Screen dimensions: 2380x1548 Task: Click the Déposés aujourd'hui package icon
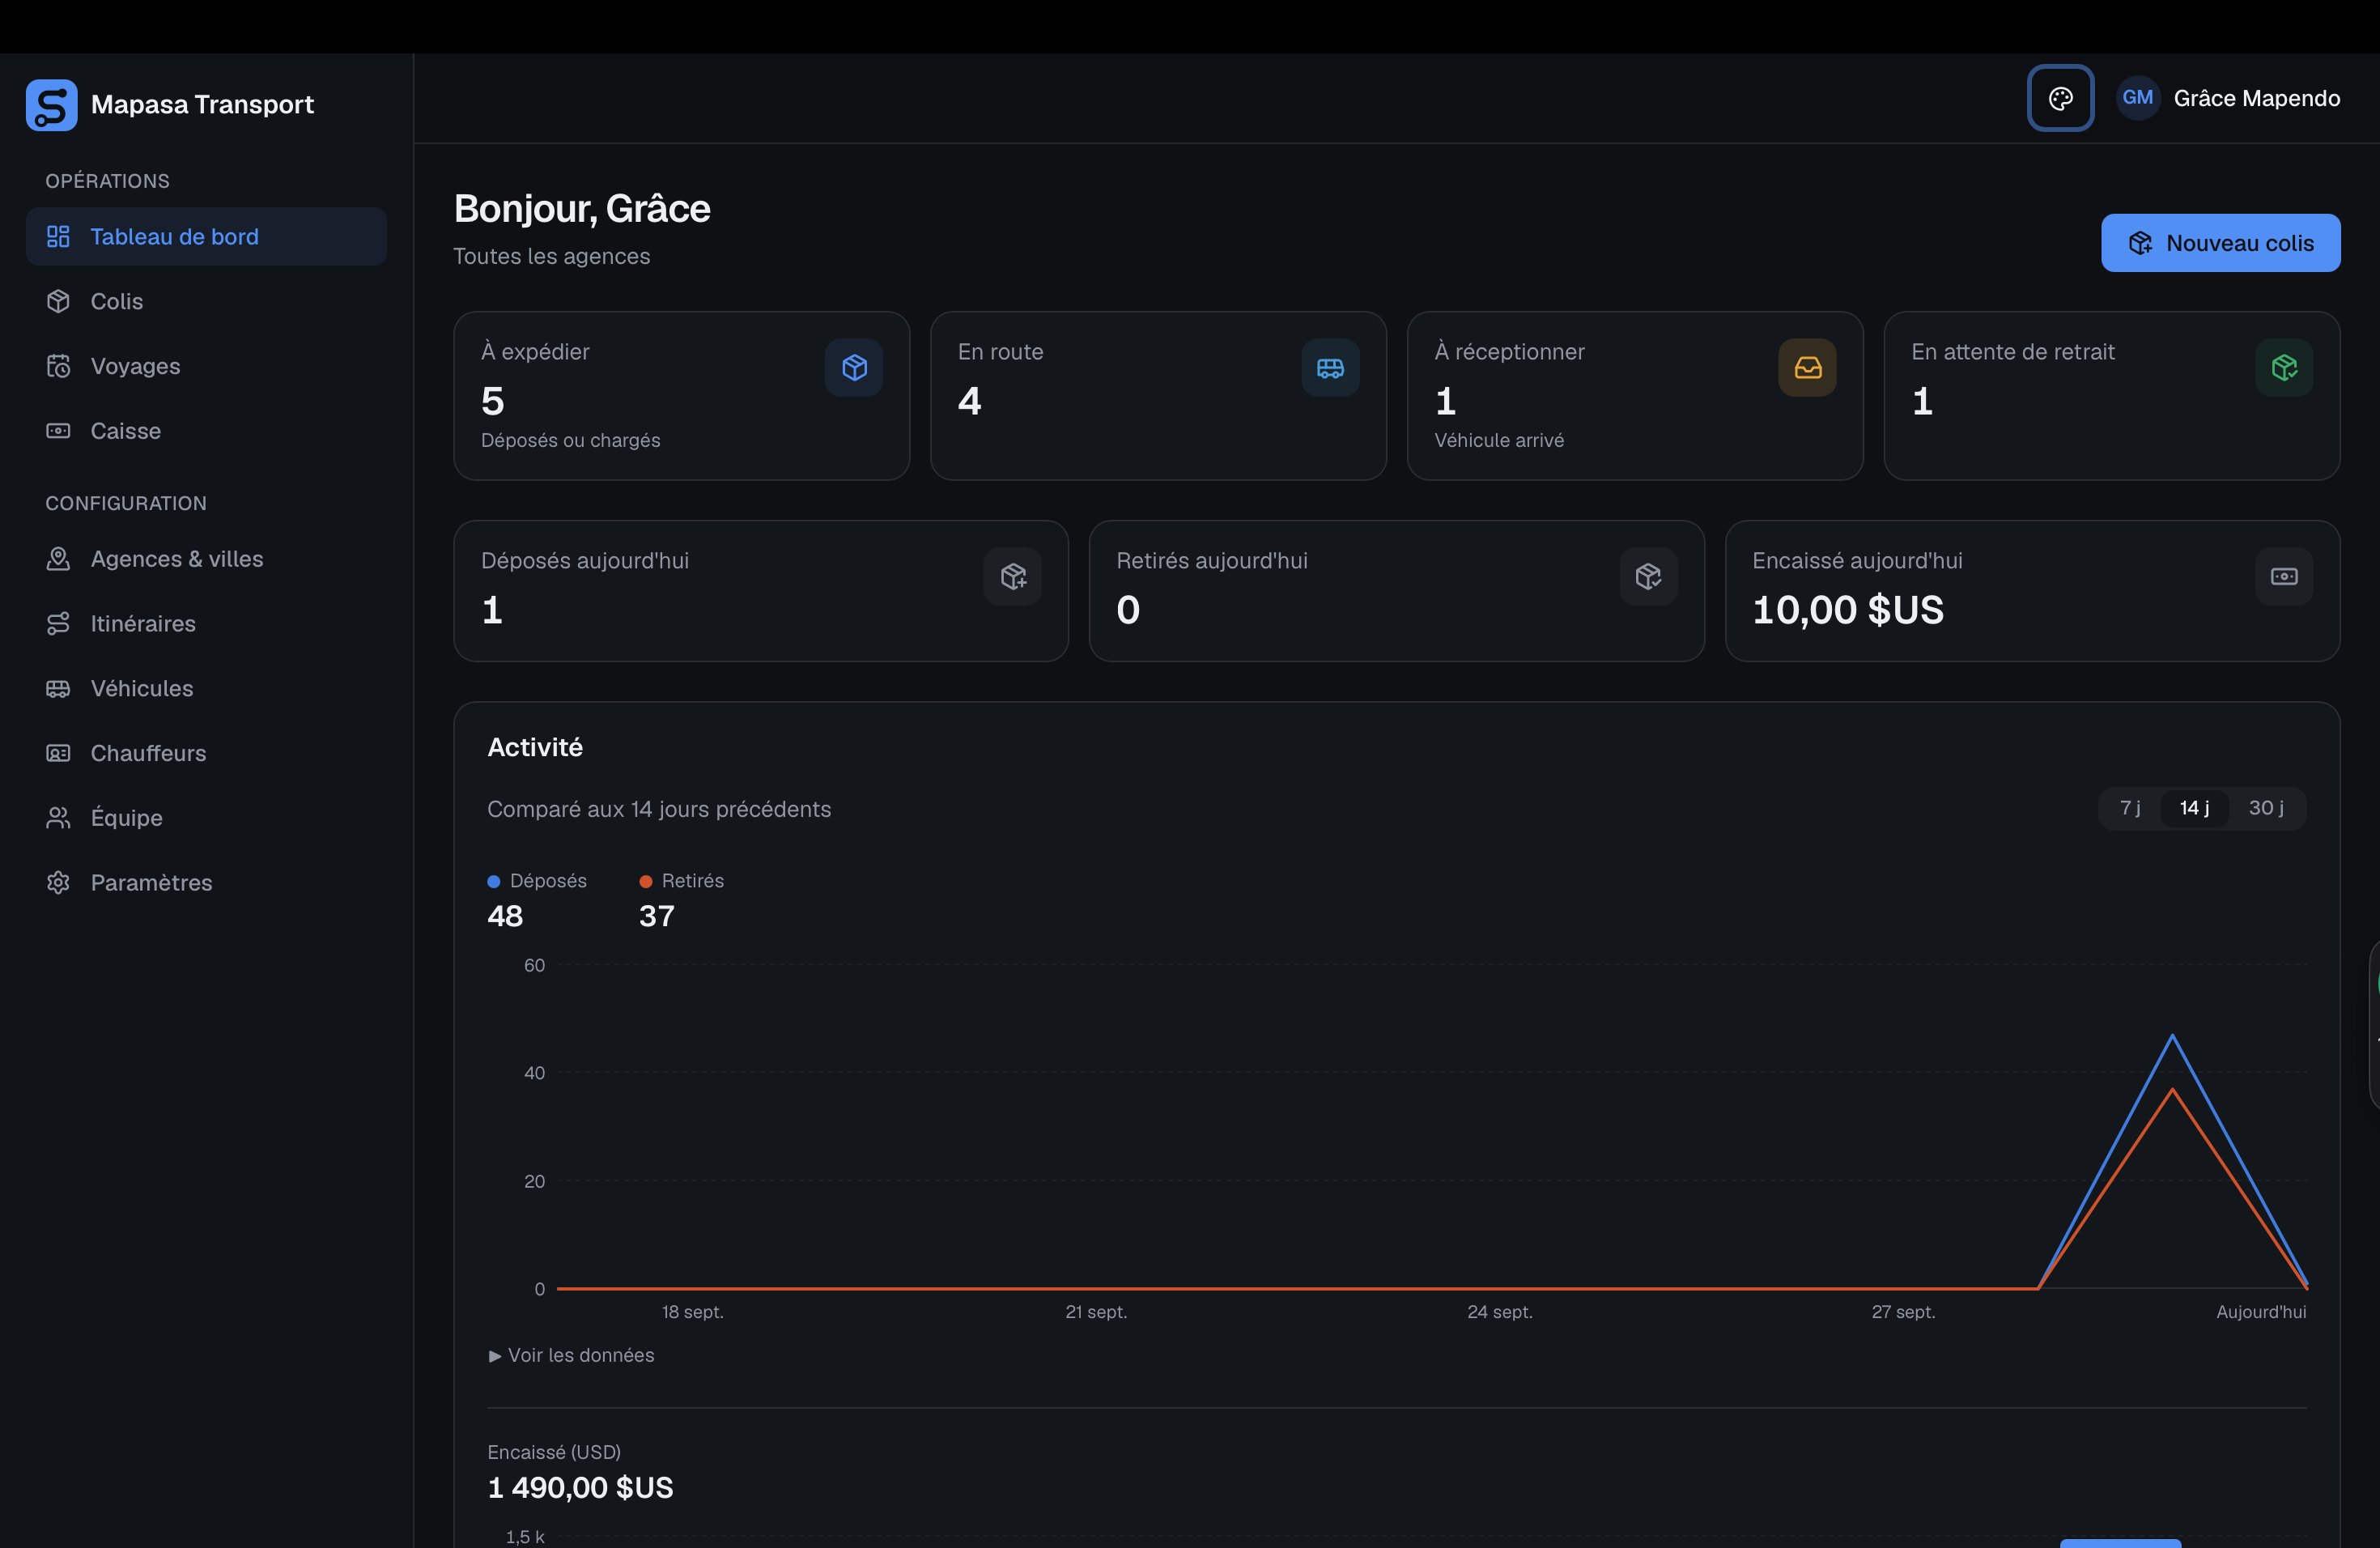pyautogui.click(x=1013, y=576)
